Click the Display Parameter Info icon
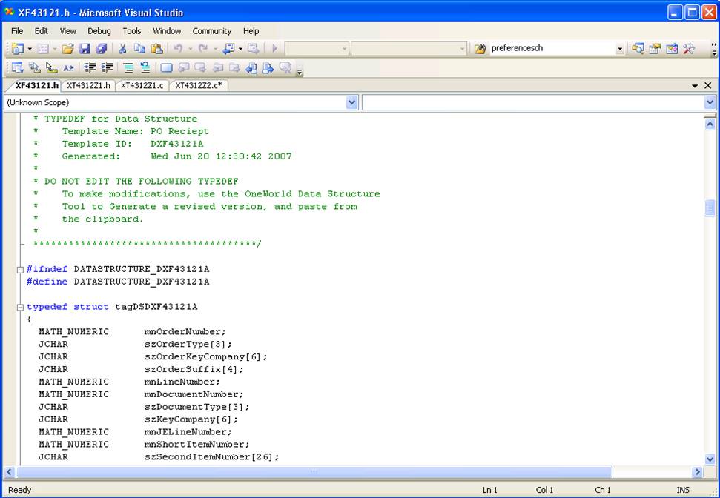The height and width of the screenshot is (498, 720). click(34, 68)
